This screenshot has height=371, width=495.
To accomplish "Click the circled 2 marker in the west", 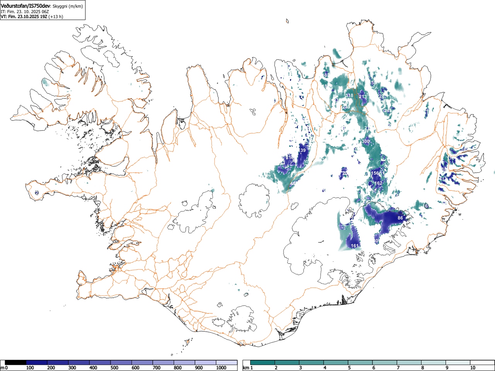I will pos(37,192).
